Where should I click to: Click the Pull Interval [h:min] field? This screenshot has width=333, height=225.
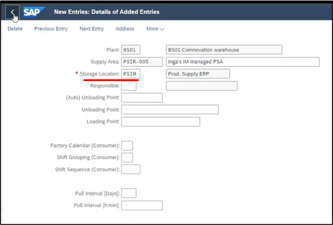point(142,206)
